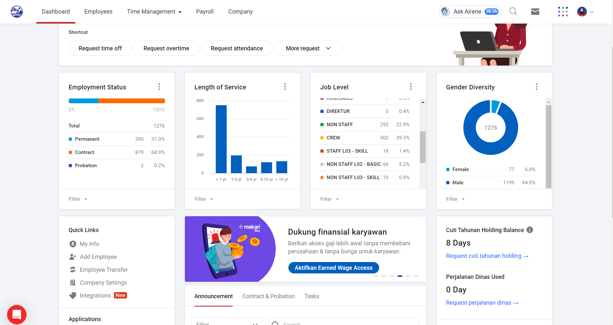Open Gender Diversity three-dot menu

pos(537,87)
